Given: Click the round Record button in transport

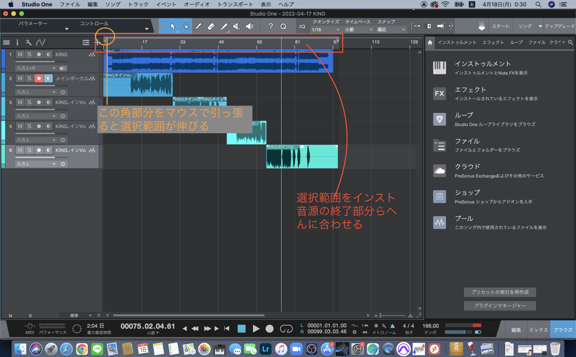Looking at the screenshot, I should coord(270,329).
